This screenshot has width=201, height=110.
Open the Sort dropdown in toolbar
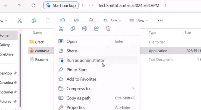tap(112, 21)
